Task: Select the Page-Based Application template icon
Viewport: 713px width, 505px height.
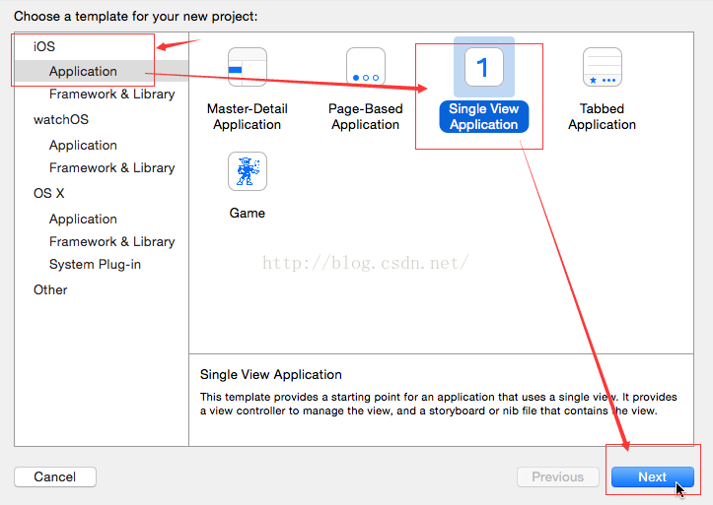Action: pyautogui.click(x=366, y=67)
